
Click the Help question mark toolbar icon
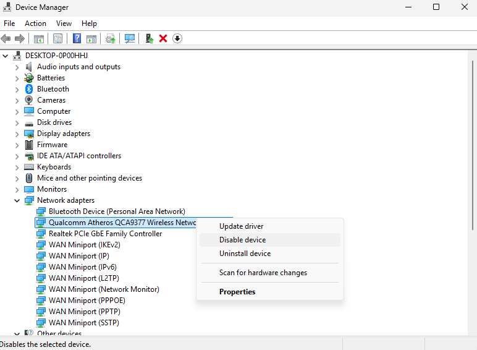pyautogui.click(x=77, y=38)
